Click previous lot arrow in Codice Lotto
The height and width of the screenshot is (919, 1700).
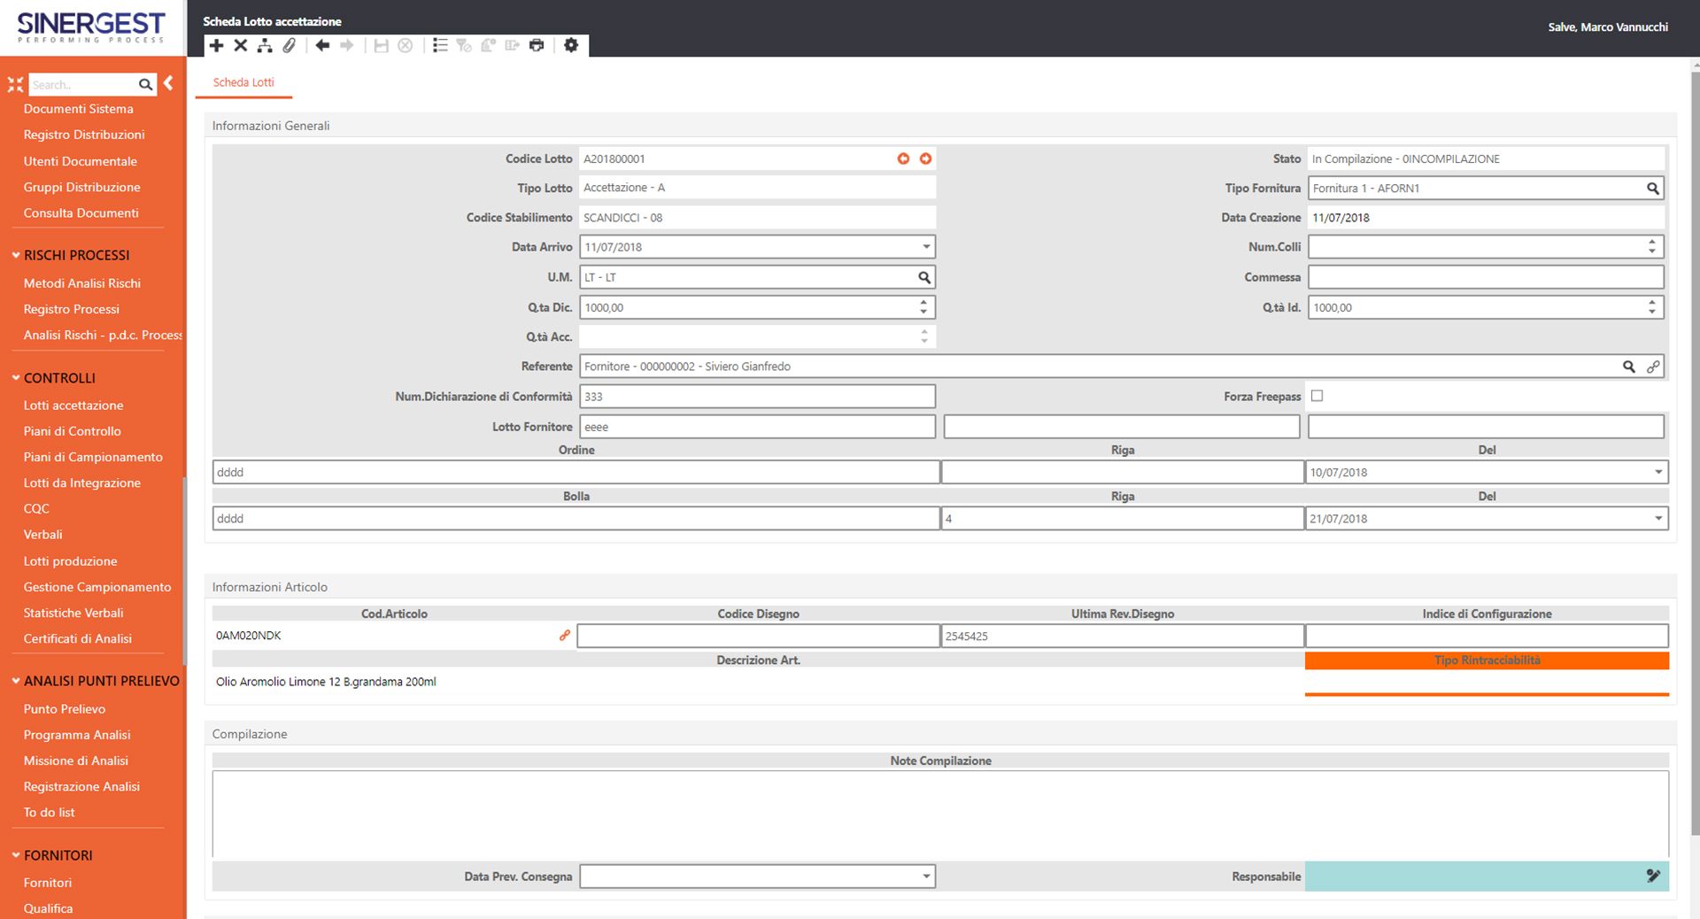point(903,158)
